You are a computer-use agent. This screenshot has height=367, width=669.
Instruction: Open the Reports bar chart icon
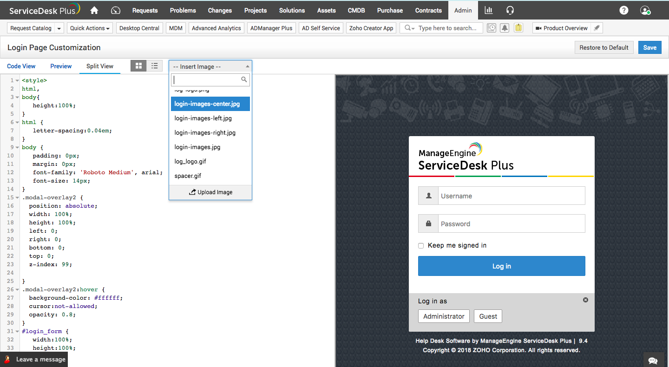point(488,10)
